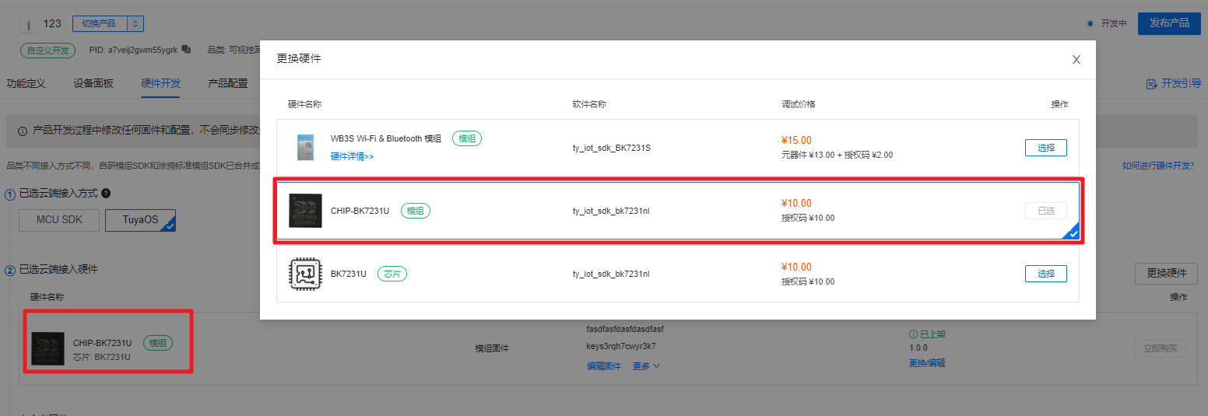Image resolution: width=1208 pixels, height=416 pixels.
Task: Switch to 产品配置 tab
Action: (228, 83)
